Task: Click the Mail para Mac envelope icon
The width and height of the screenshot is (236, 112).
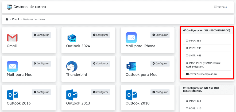Action: [x=12, y=66]
